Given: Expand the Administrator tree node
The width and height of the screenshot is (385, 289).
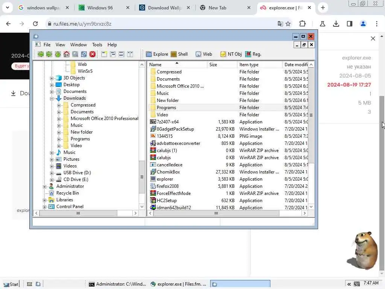Looking at the screenshot, I should (44, 187).
